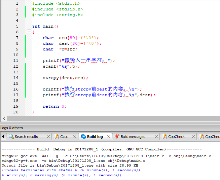Click the Build messages flag icon
This screenshot has width=220, height=180.
(x=117, y=137)
